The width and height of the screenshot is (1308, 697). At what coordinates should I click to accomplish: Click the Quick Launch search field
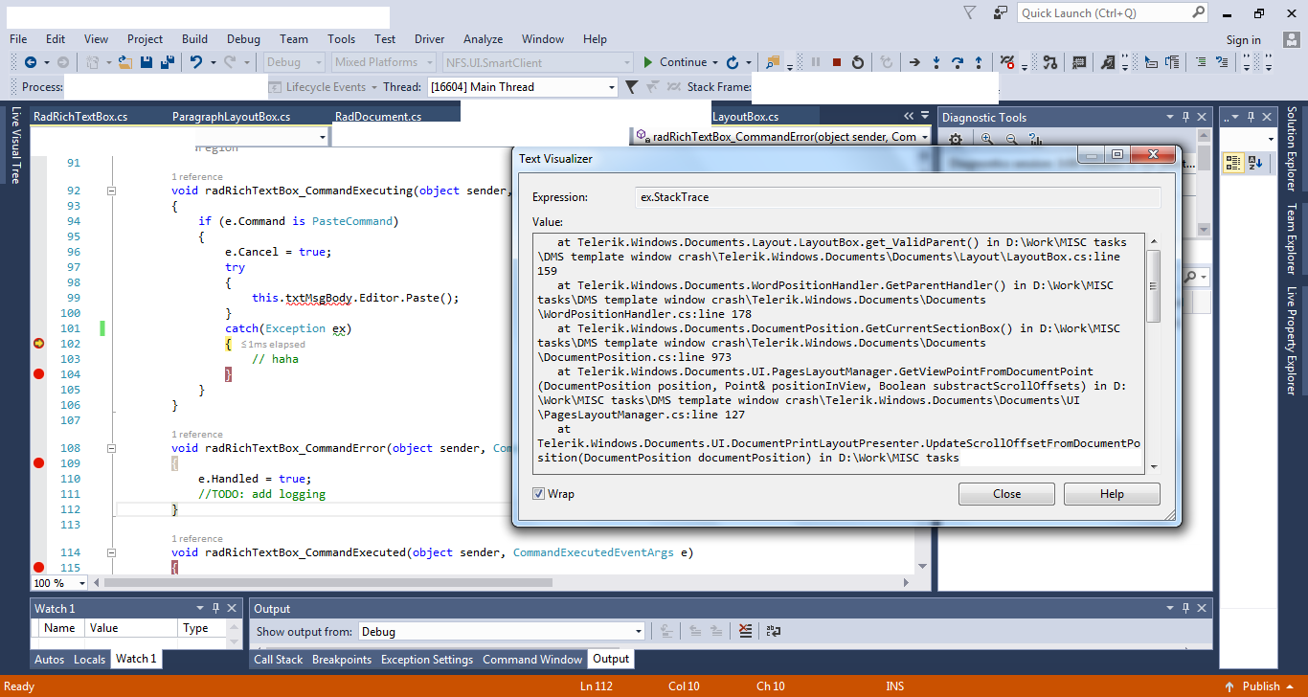1103,13
